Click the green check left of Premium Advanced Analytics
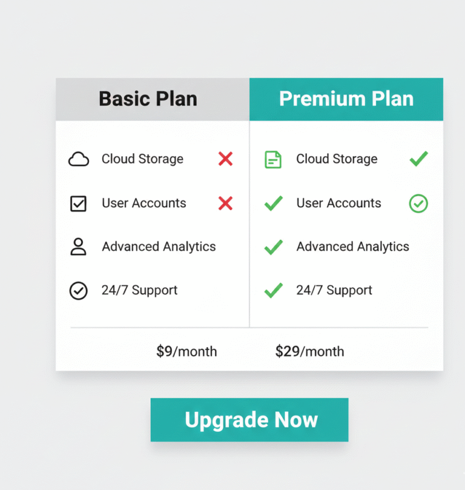Viewport: 465px width, 490px height. tap(274, 247)
